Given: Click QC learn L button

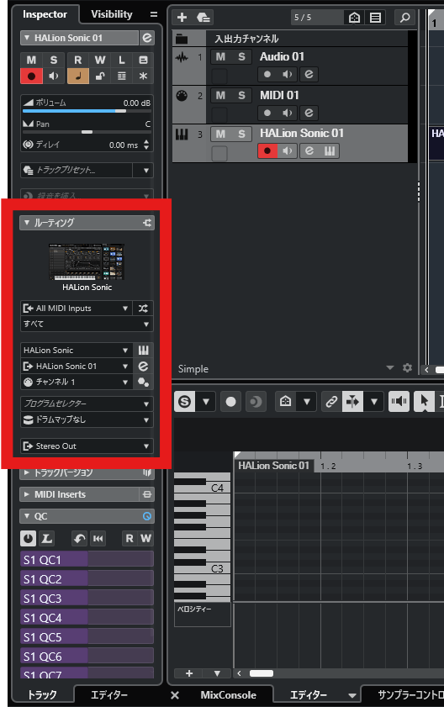Looking at the screenshot, I should 46,538.
